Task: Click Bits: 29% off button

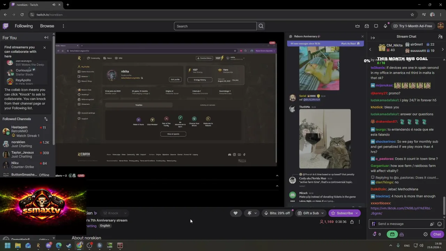Action: pyautogui.click(x=277, y=213)
